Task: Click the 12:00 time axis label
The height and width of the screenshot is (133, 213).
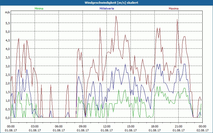Action: [x=107, y=127]
